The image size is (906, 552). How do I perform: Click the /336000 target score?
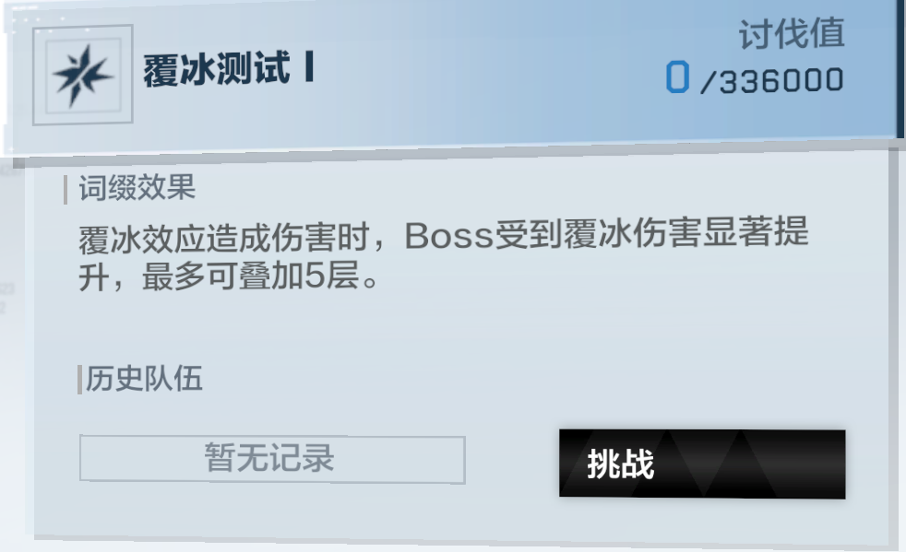pyautogui.click(x=772, y=81)
